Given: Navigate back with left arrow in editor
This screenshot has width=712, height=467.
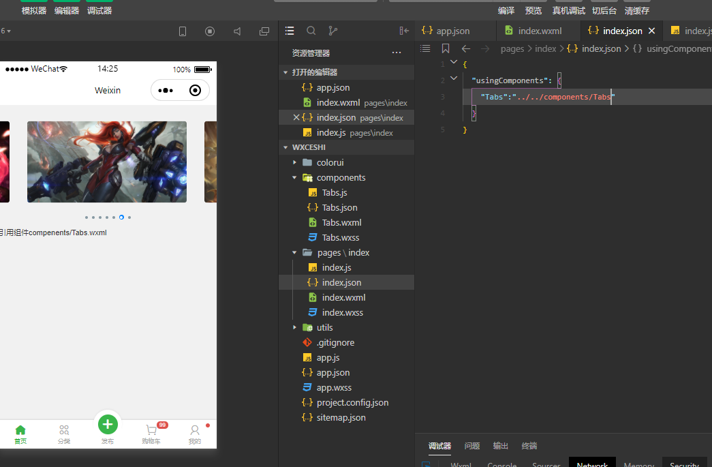Looking at the screenshot, I should tap(466, 48).
